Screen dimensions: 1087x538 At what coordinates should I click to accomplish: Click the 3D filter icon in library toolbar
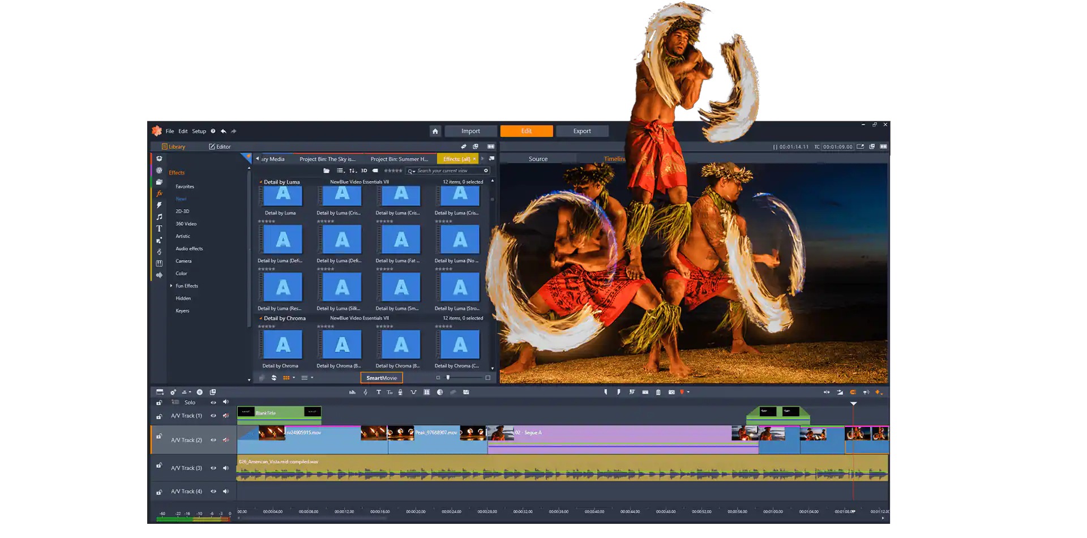(364, 170)
